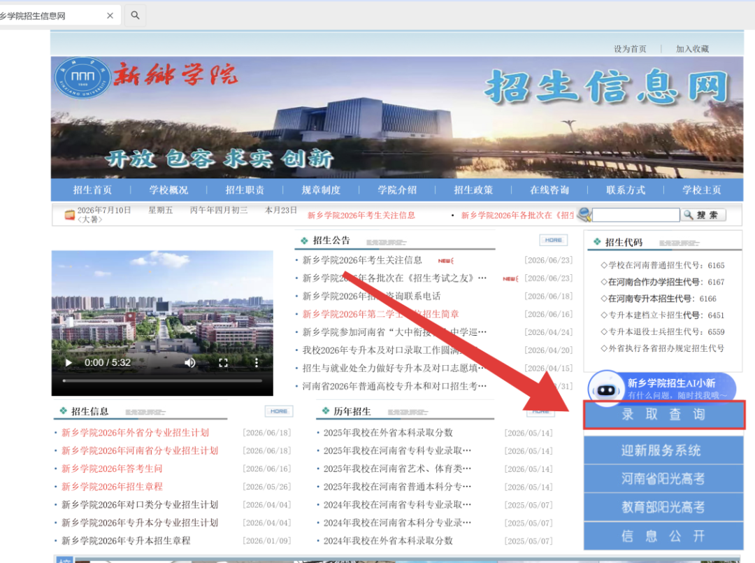Click the site search input field
The width and height of the screenshot is (755, 563).
635,215
